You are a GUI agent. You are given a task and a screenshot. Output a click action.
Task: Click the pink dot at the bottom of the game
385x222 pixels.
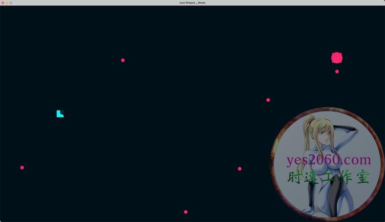click(186, 212)
